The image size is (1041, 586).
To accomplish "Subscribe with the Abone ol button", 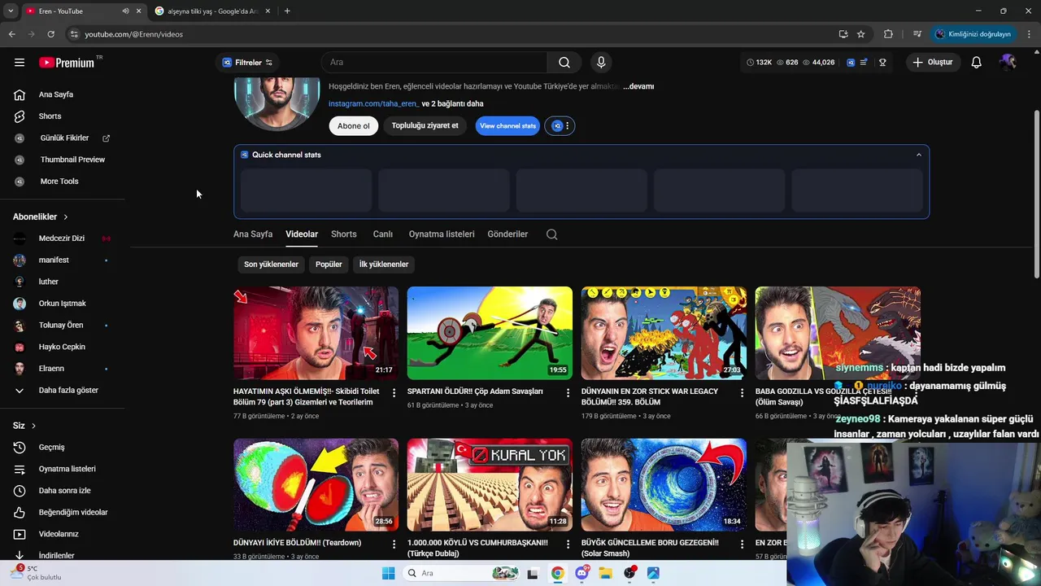I will 353,126.
